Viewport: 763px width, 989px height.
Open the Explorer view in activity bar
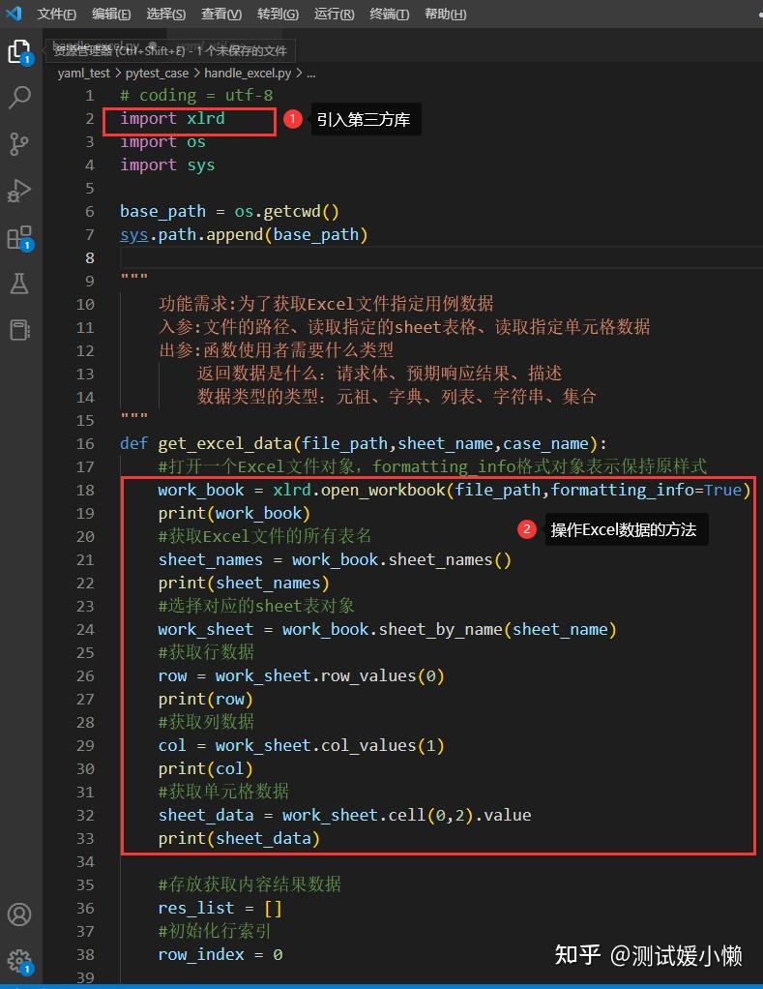19,50
